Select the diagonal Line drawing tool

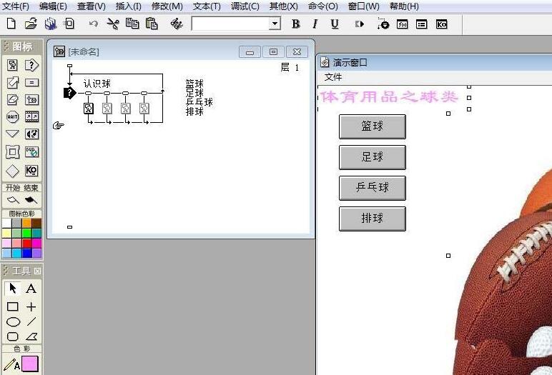point(31,322)
